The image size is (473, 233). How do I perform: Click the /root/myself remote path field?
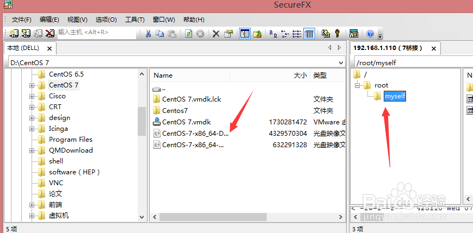[x=413, y=62]
